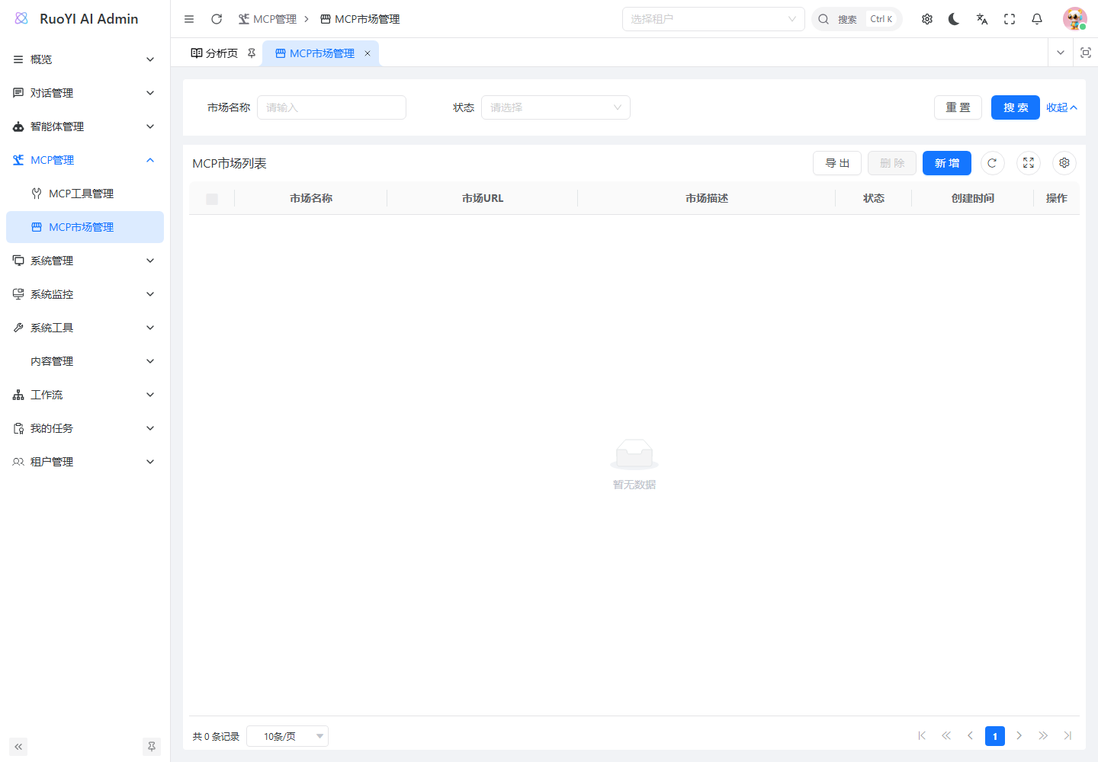This screenshot has height=762, width=1098.
Task: Click the 新增 add button
Action: tap(947, 163)
